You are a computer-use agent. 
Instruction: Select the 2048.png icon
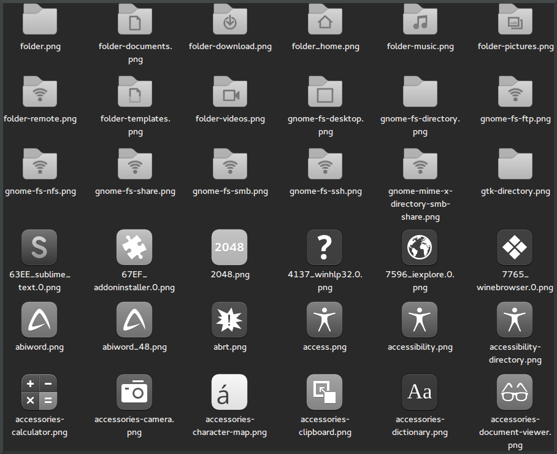(x=229, y=247)
